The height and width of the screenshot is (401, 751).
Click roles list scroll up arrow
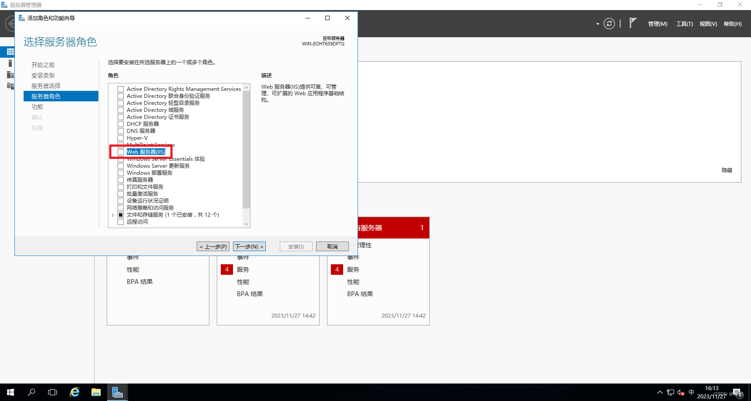(246, 88)
